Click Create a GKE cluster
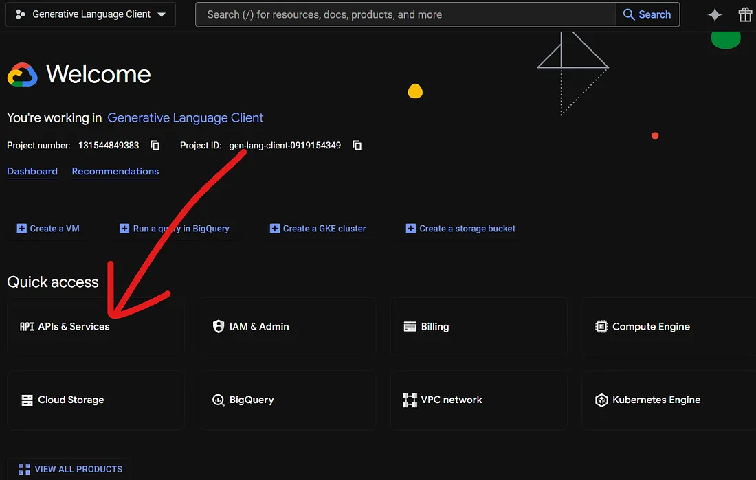 coord(318,229)
